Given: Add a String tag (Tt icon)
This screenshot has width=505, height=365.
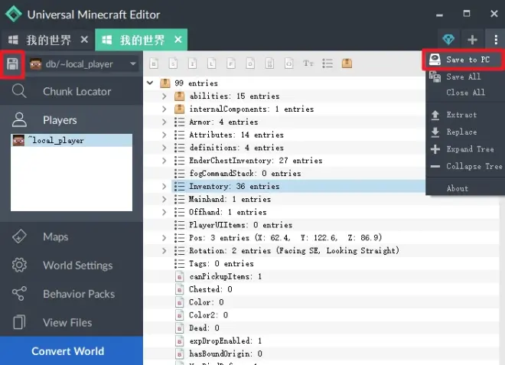Looking at the screenshot, I should click(x=308, y=64).
